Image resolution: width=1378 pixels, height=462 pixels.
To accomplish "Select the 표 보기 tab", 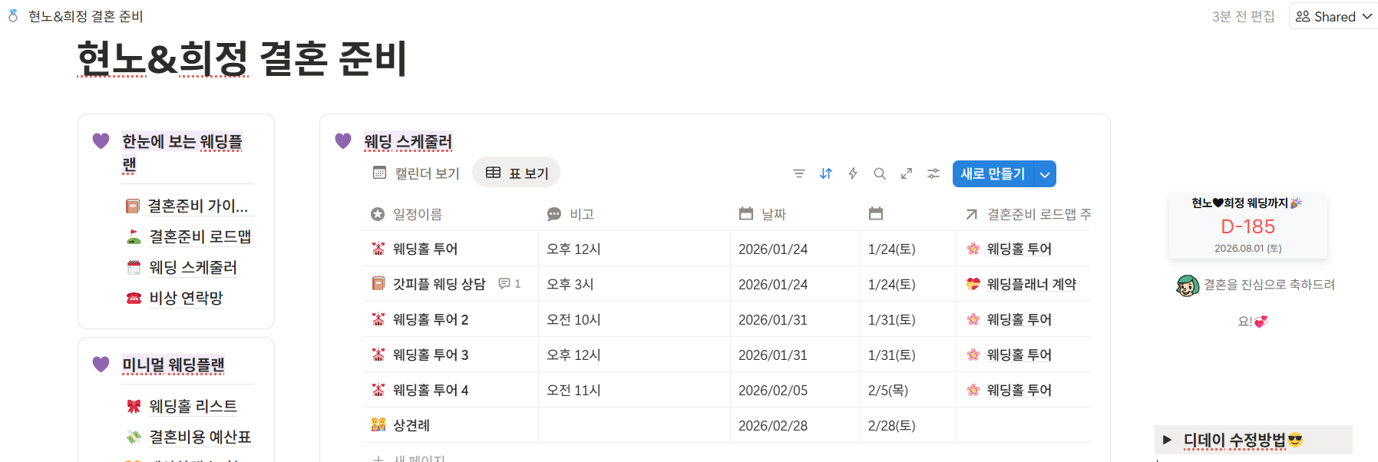I will [x=517, y=173].
